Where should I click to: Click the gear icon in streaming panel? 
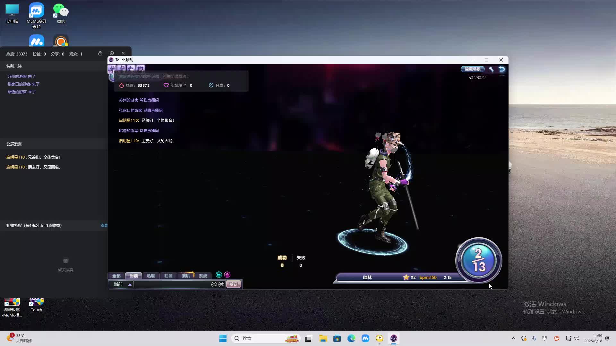[x=112, y=53]
